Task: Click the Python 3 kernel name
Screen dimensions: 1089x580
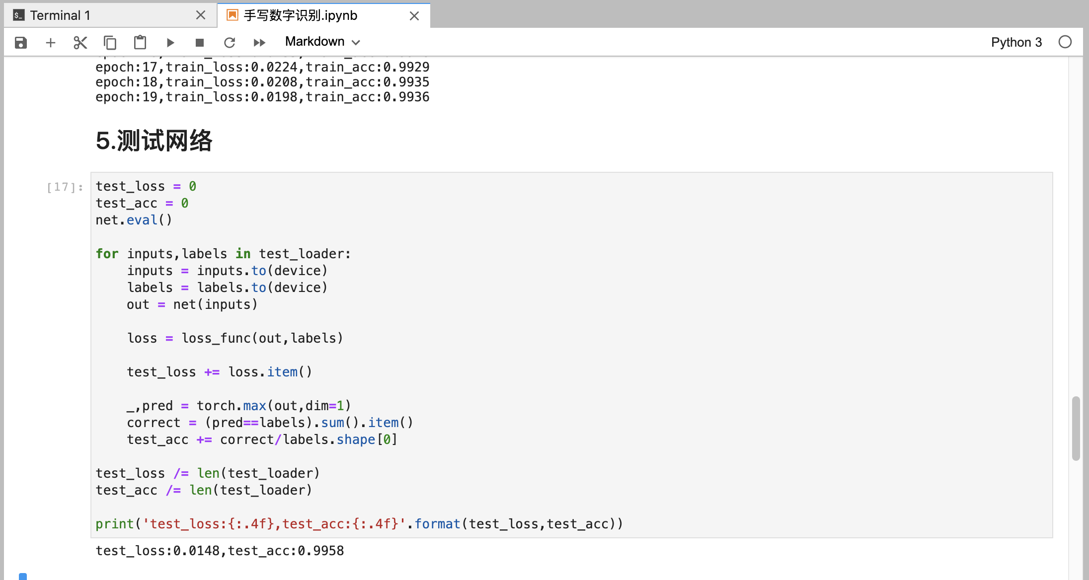Action: (x=1016, y=42)
